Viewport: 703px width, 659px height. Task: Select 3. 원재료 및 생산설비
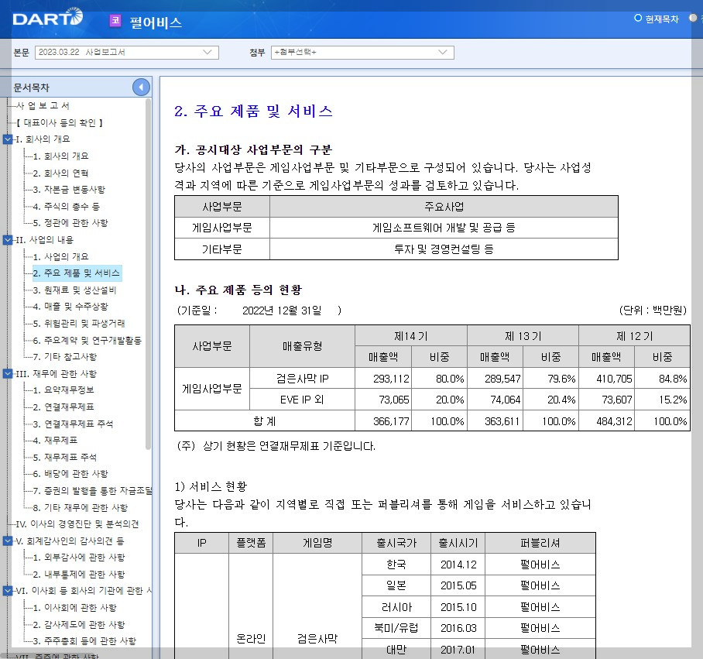(x=74, y=290)
